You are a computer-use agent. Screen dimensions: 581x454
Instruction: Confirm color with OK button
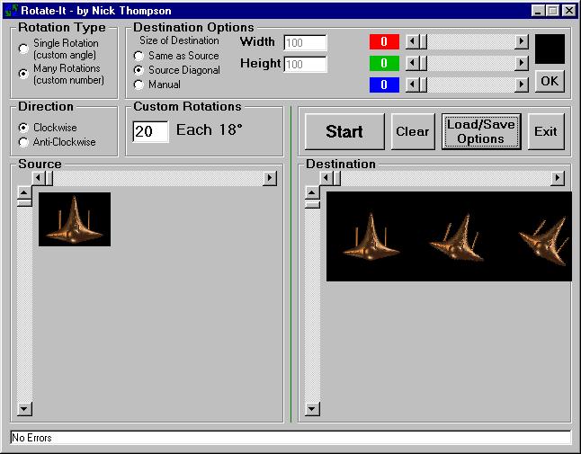point(550,81)
